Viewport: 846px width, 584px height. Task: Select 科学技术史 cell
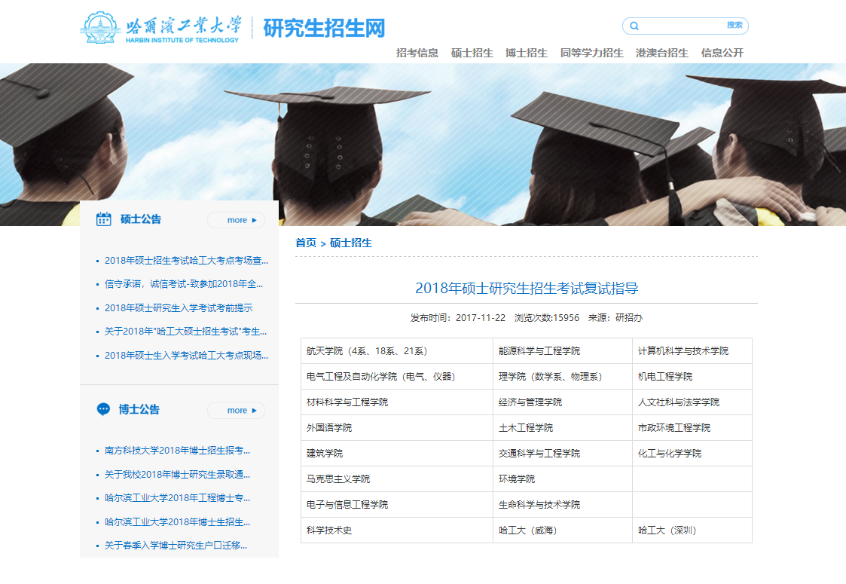point(397,530)
